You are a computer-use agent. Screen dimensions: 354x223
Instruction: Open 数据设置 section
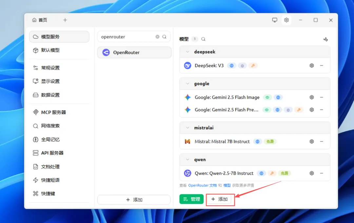click(x=59, y=95)
